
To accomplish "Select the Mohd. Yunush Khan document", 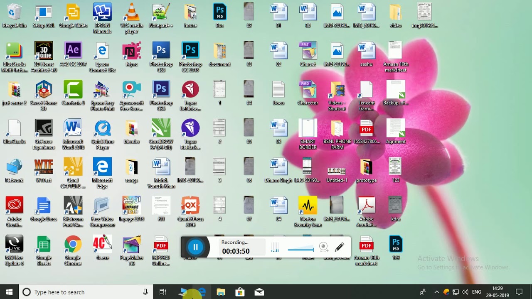I will coord(161,173).
